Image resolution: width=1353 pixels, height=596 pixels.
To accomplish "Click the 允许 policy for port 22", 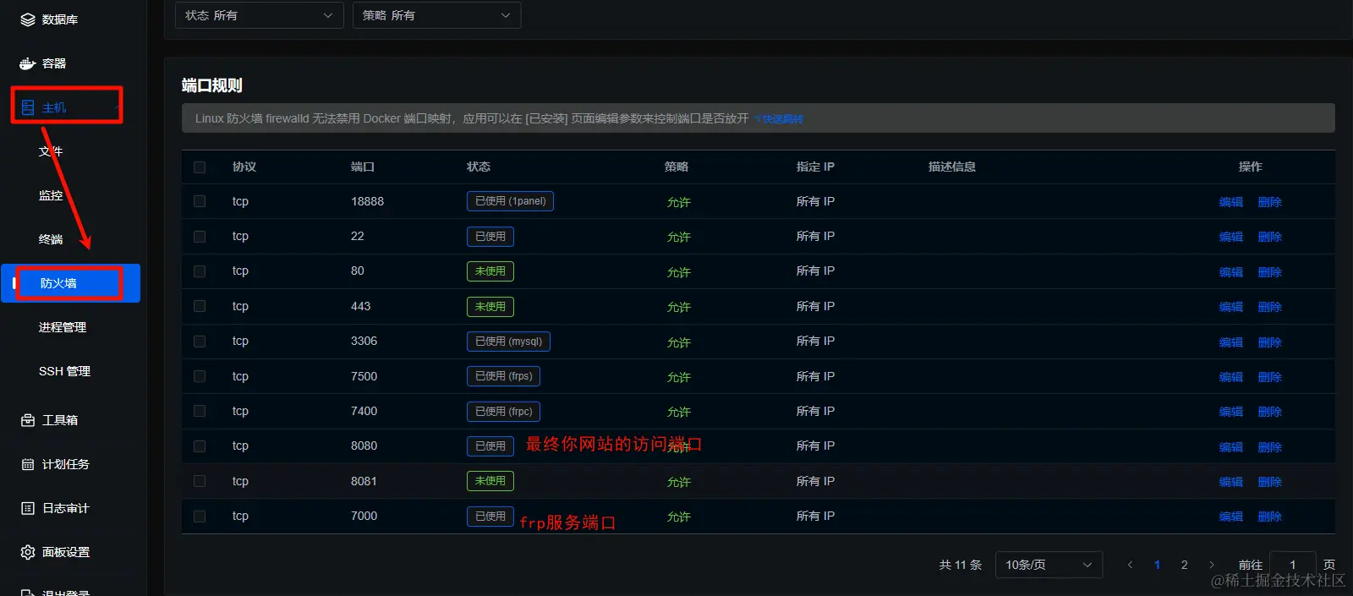I will pyautogui.click(x=679, y=238).
